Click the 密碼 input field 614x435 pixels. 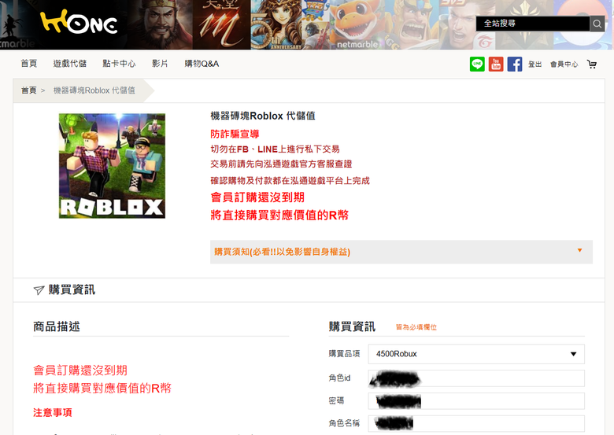pos(476,401)
